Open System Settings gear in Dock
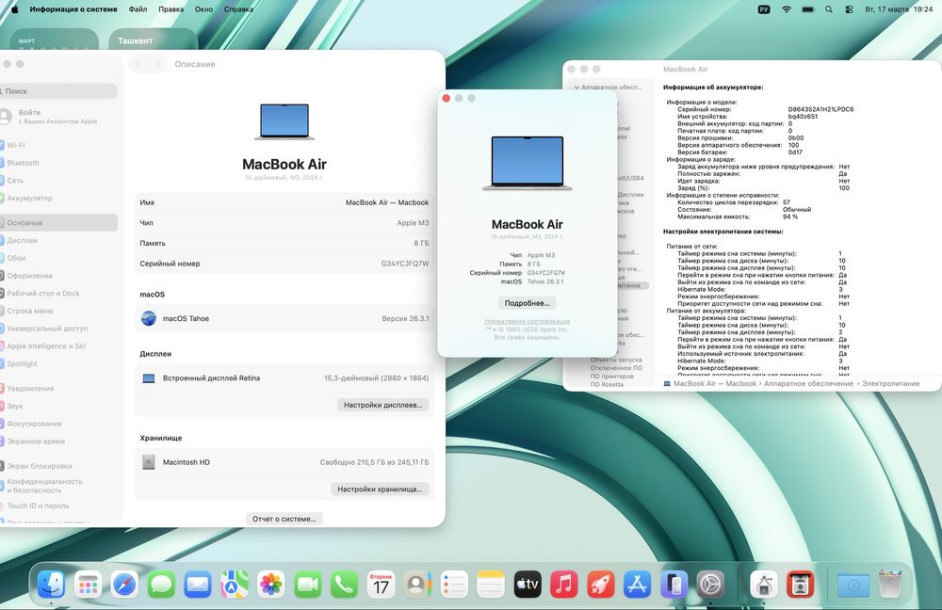This screenshot has height=610, width=942. coord(710,585)
